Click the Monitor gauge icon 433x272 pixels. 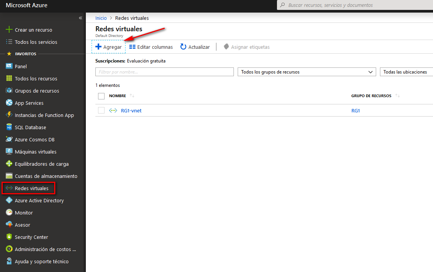coord(9,212)
